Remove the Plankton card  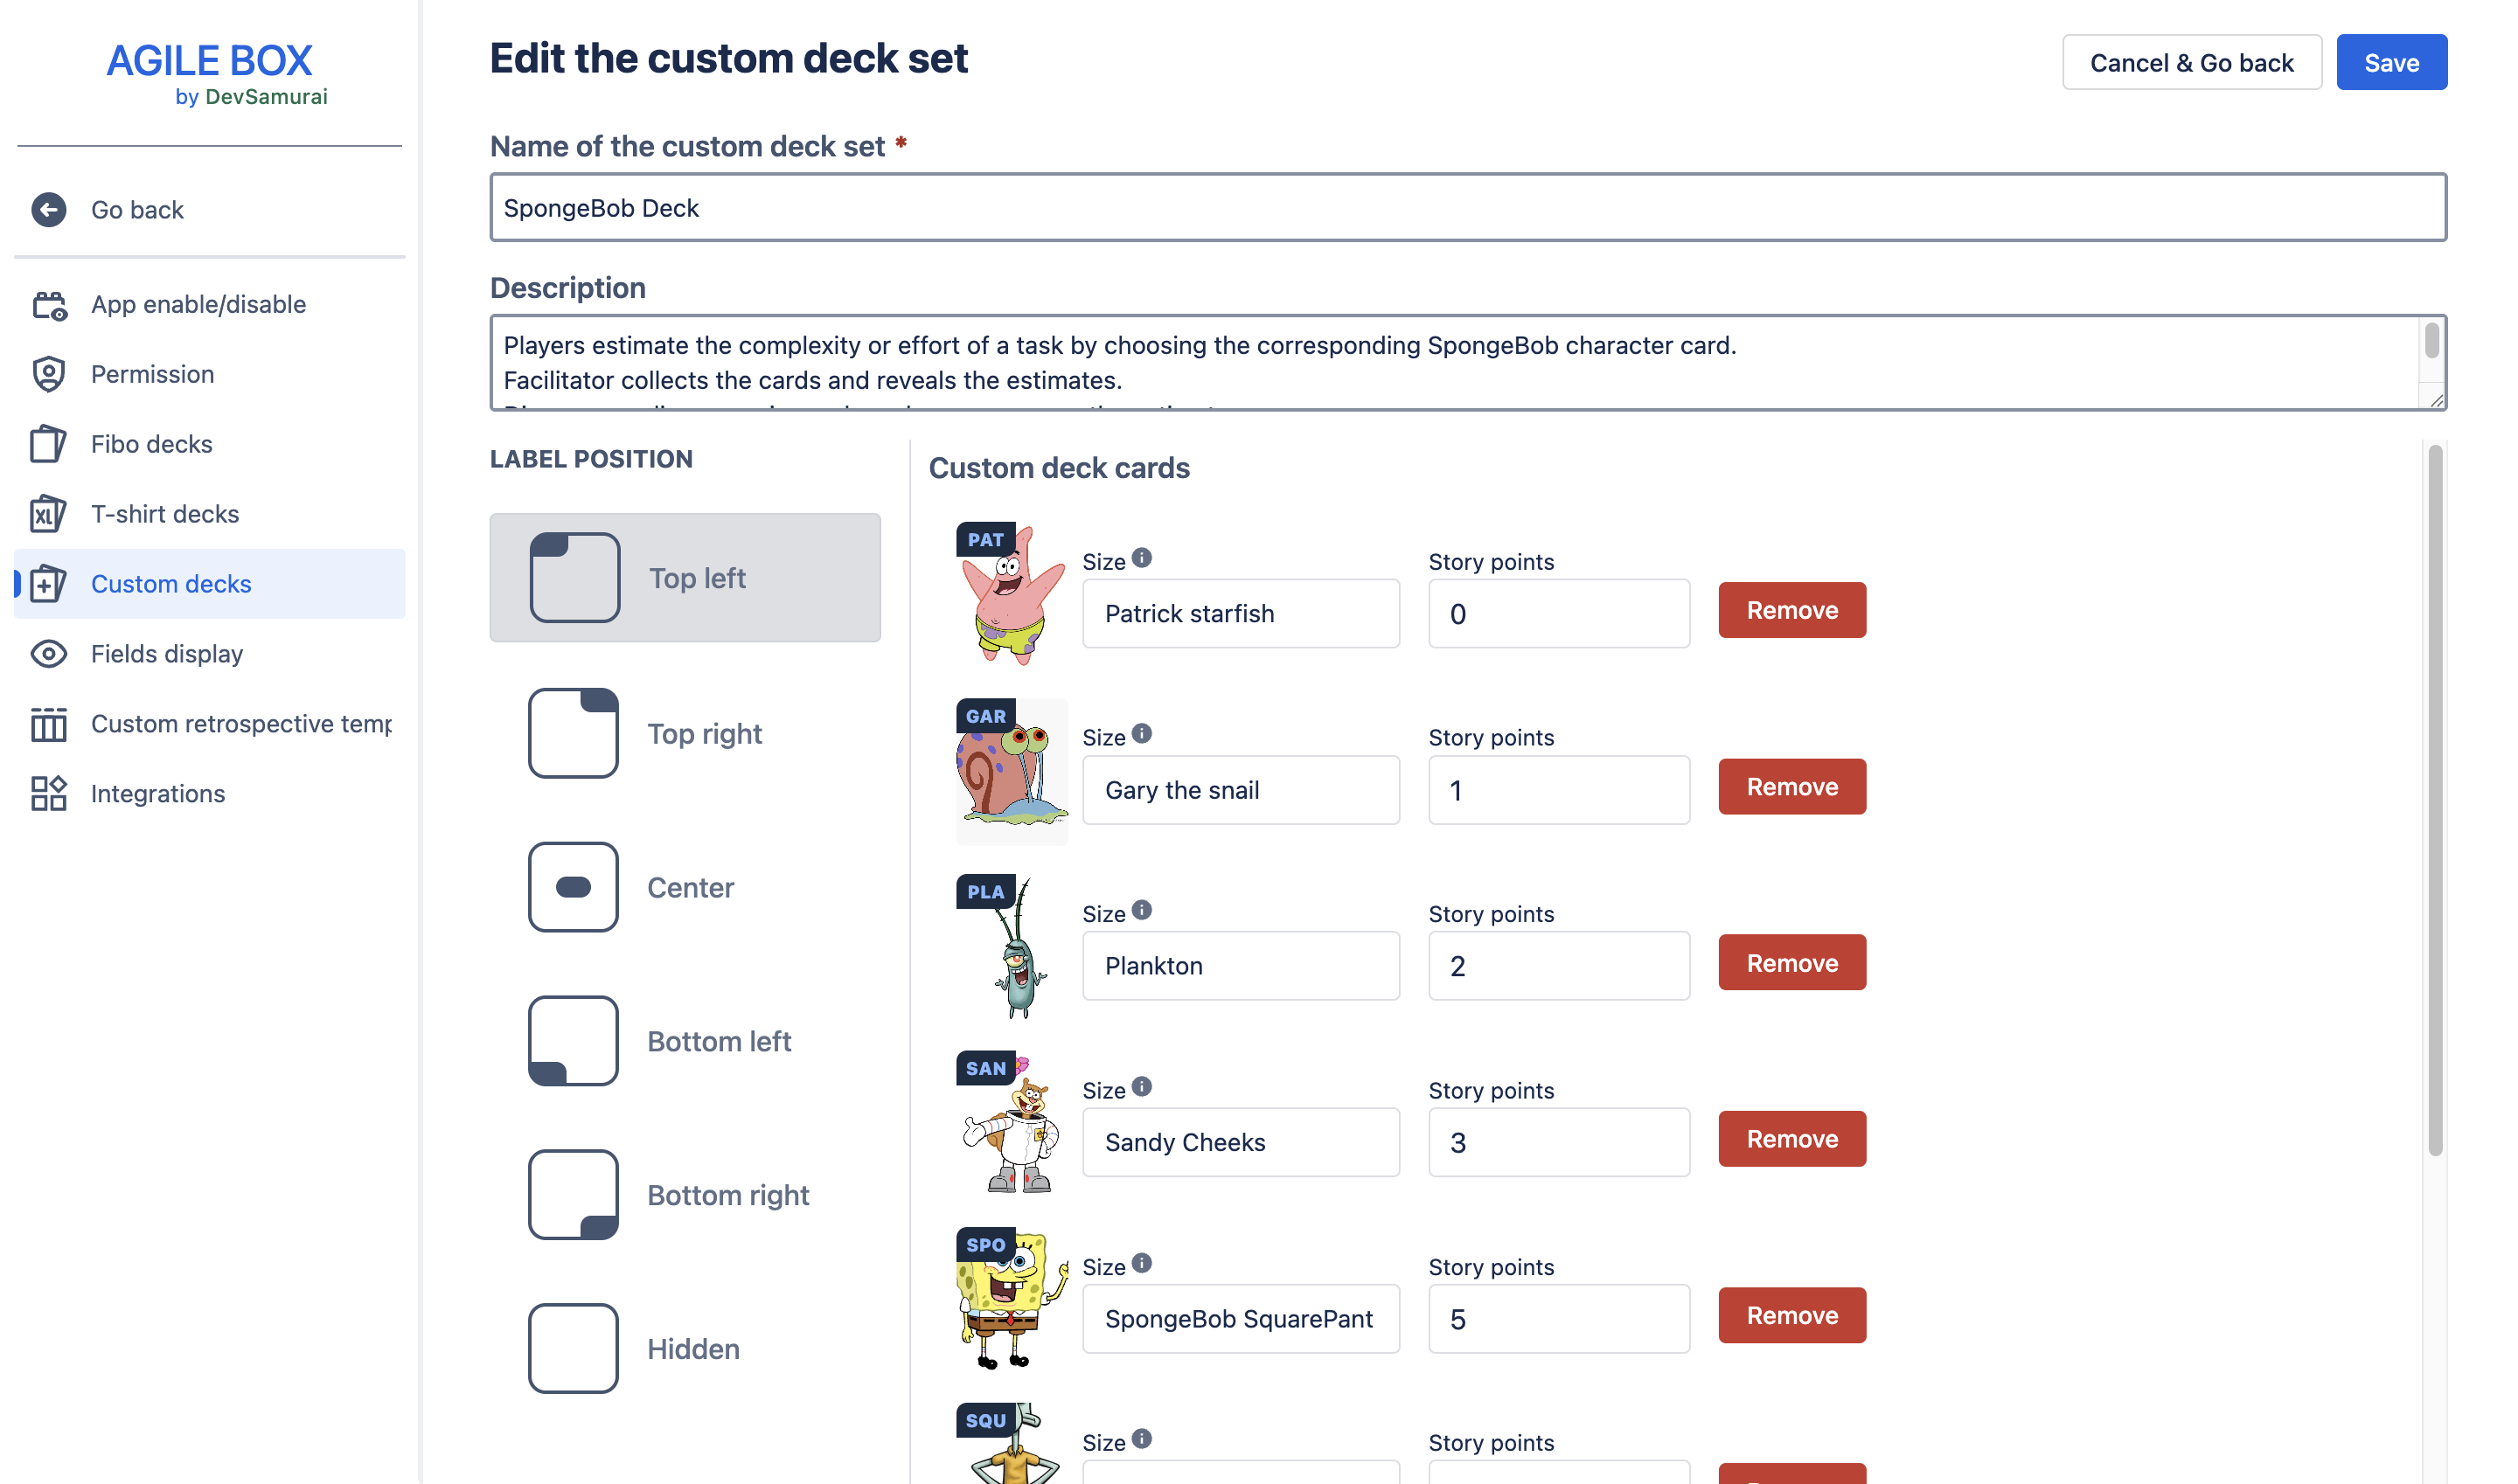[x=1791, y=963]
